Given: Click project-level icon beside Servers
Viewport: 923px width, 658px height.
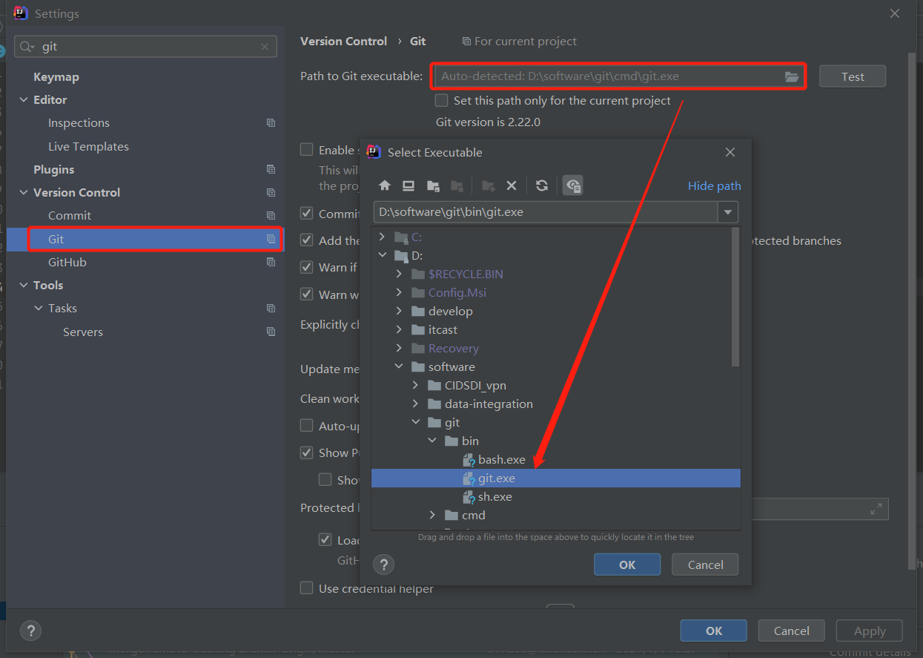Looking at the screenshot, I should click(271, 332).
